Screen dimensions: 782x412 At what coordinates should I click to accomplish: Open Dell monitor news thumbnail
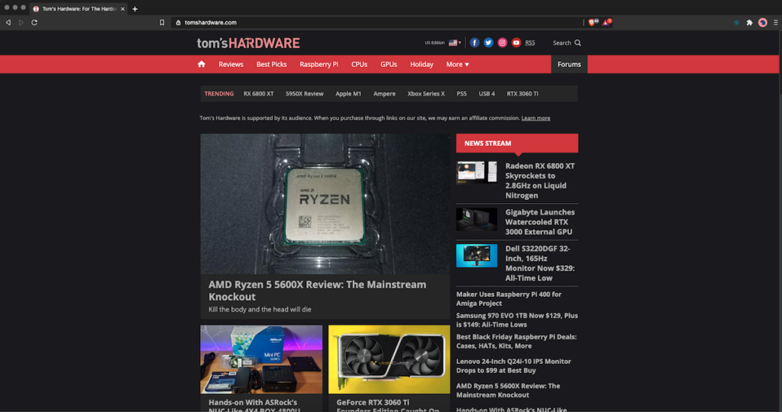(x=477, y=256)
